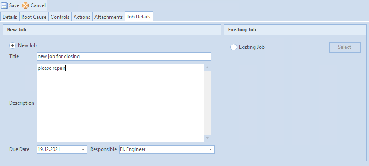Expand the Responsible dropdown arrow
Viewport: 369px width, 166px height.
(x=211, y=150)
